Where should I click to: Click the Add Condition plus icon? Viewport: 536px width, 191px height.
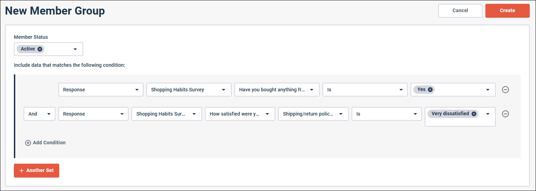[x=28, y=143]
